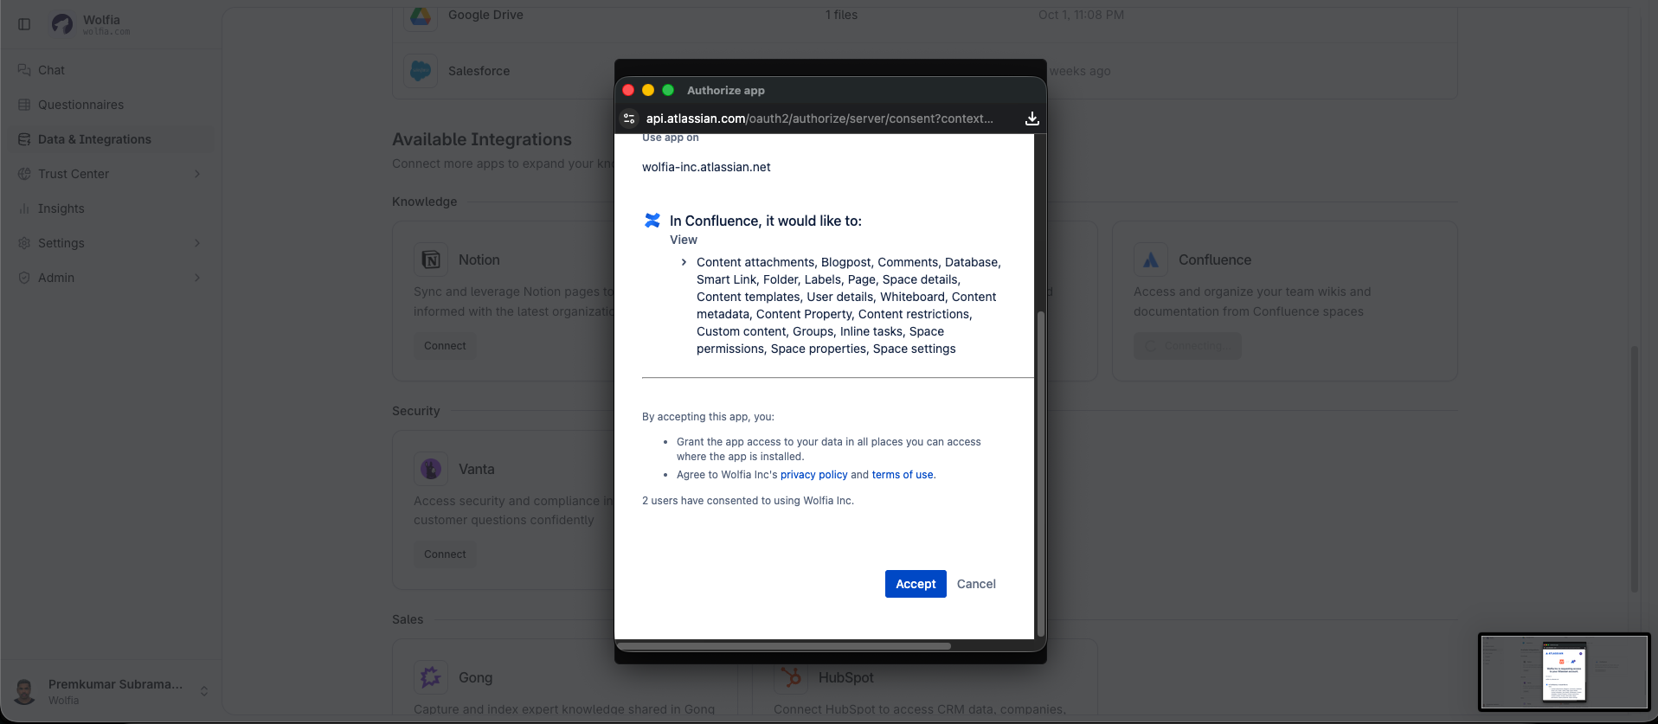Expand the Trust Center chevron
Image resolution: width=1658 pixels, height=724 pixels.
(x=197, y=174)
